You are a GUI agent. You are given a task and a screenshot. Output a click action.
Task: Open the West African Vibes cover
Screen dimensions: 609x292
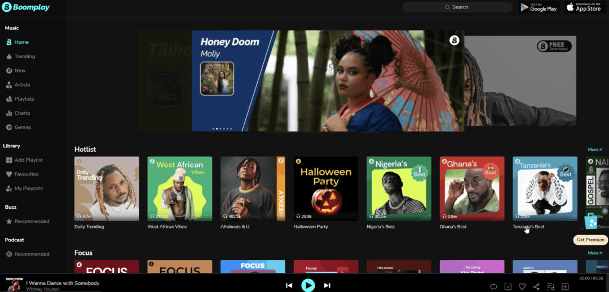pyautogui.click(x=180, y=188)
